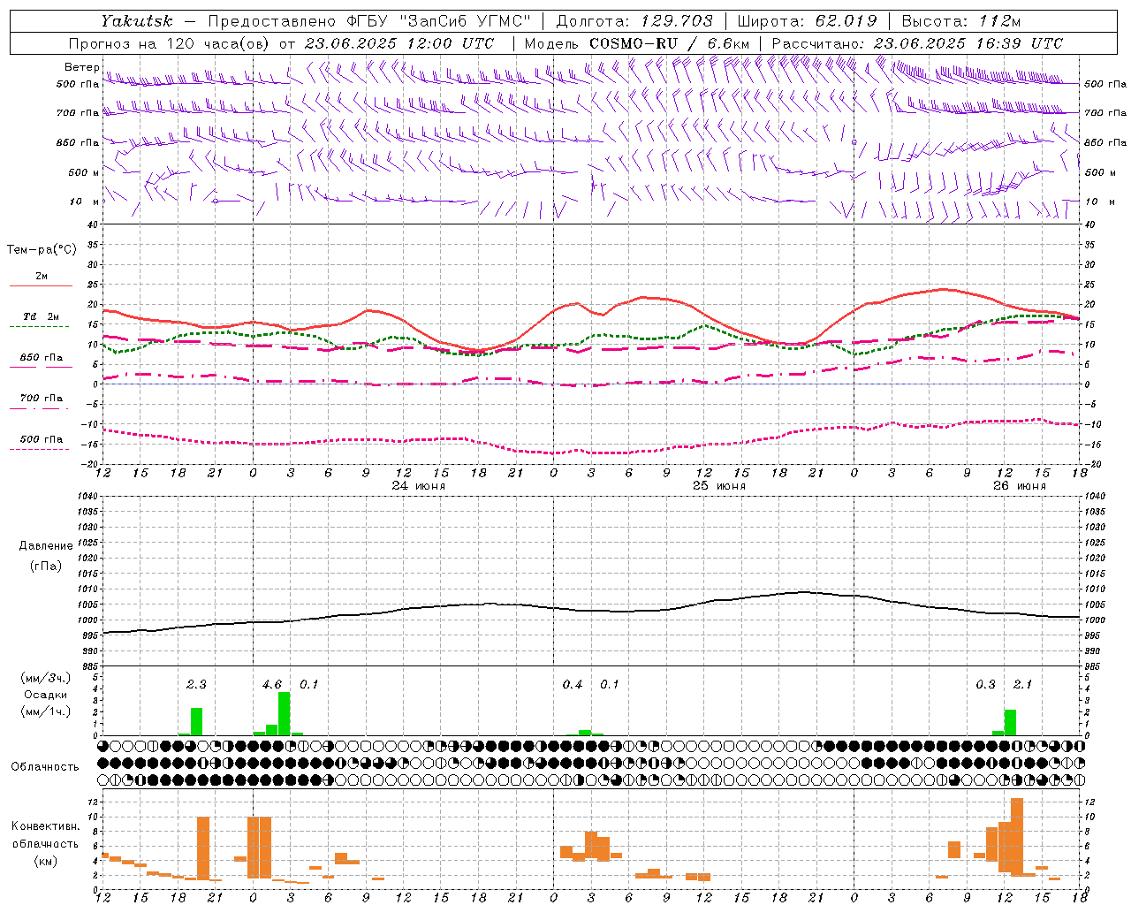The width and height of the screenshot is (1131, 905).
Task: Click the Td 2м dew point legend entry
Action: (41, 316)
